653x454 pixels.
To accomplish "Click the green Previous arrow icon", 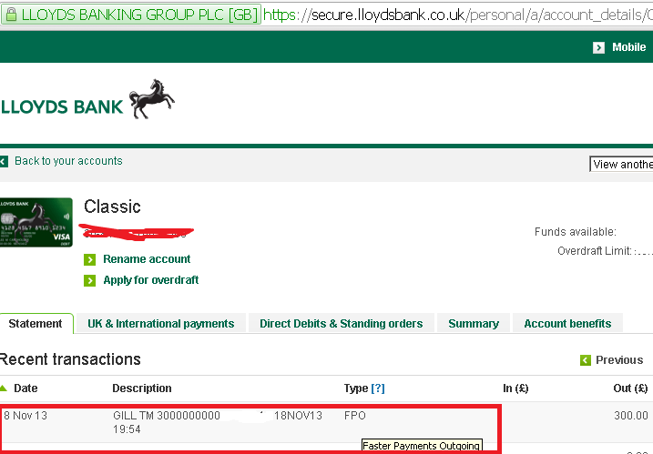I will [585, 360].
